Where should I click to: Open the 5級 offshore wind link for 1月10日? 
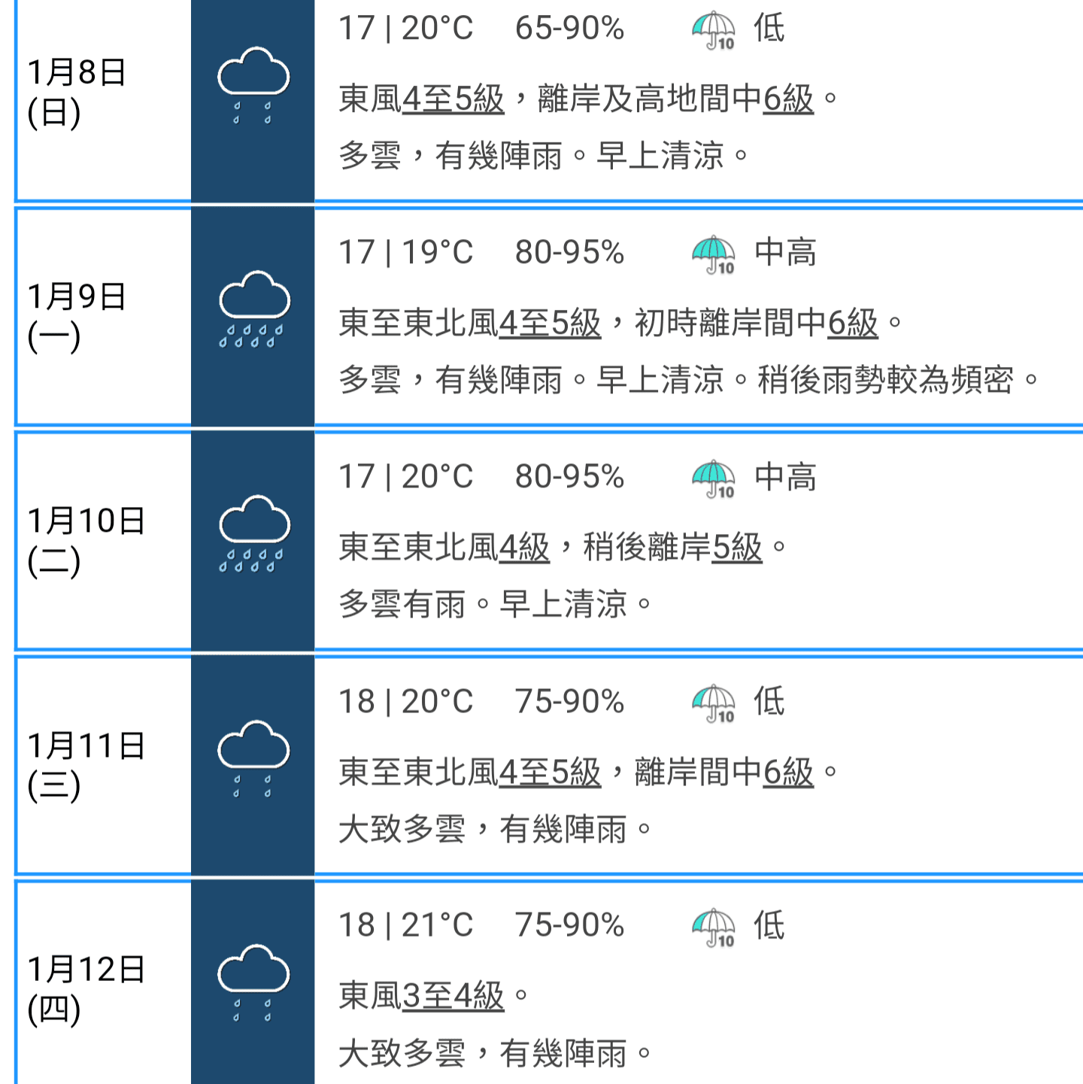click(x=737, y=547)
